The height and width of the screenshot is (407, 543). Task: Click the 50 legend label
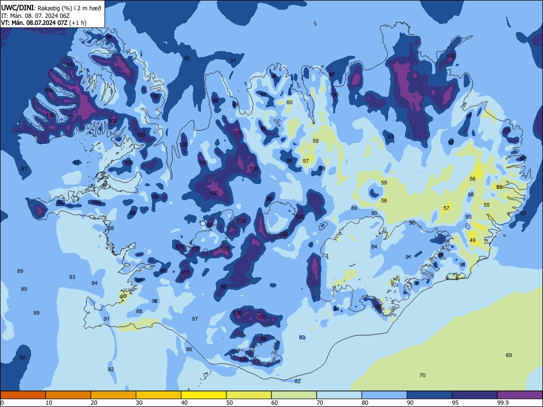pyautogui.click(x=229, y=403)
